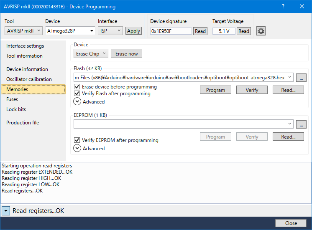The width and height of the screenshot is (312, 230).
Task: Click the Device signature field 0x1E950F
Action: (x=171, y=31)
